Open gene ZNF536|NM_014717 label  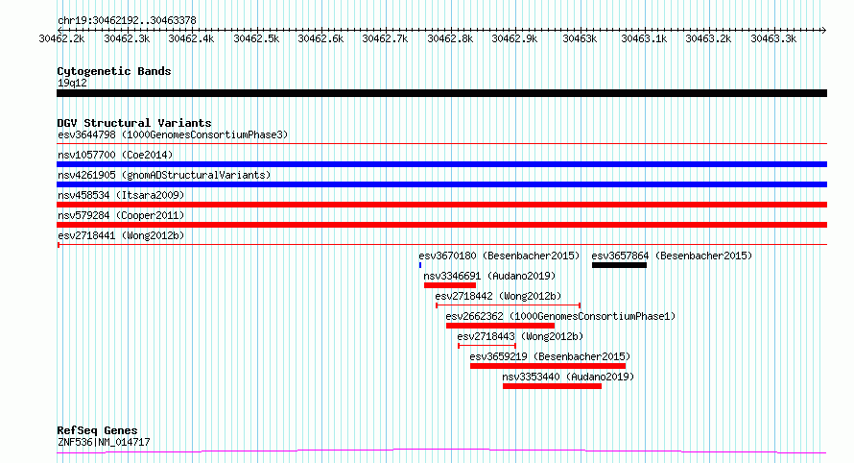[x=104, y=442]
